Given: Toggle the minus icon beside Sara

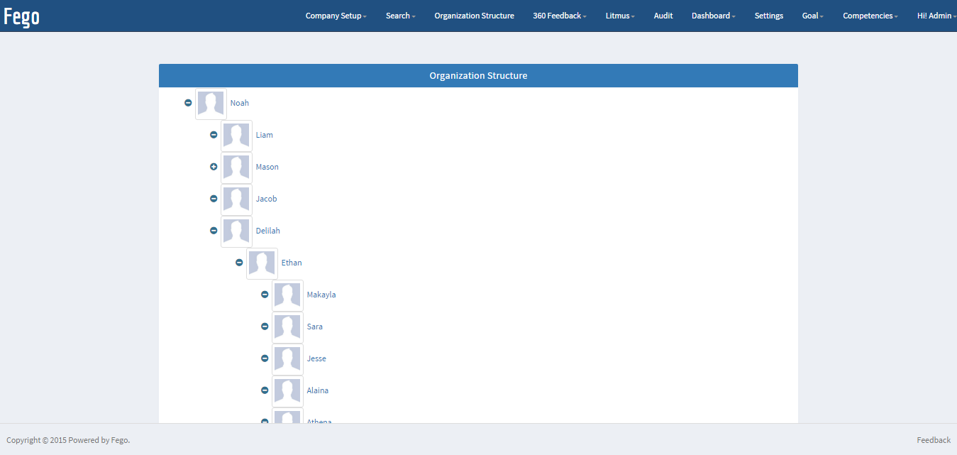Looking at the screenshot, I should (x=265, y=327).
